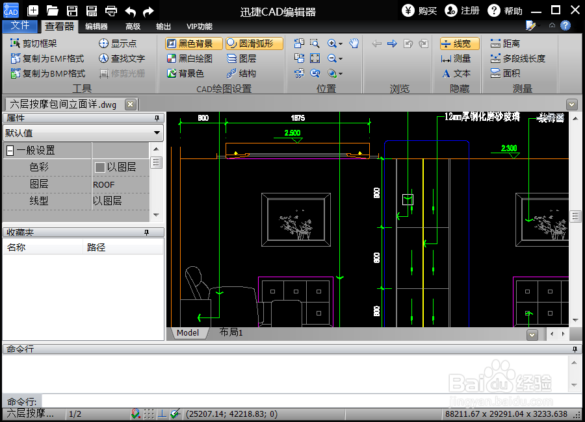The height and width of the screenshot is (422, 585).
Task: Copy drawing as EMF format (复制为EMF格式)
Action: pos(47,58)
